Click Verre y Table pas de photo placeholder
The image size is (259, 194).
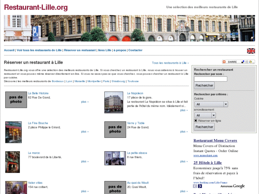tap(115, 130)
